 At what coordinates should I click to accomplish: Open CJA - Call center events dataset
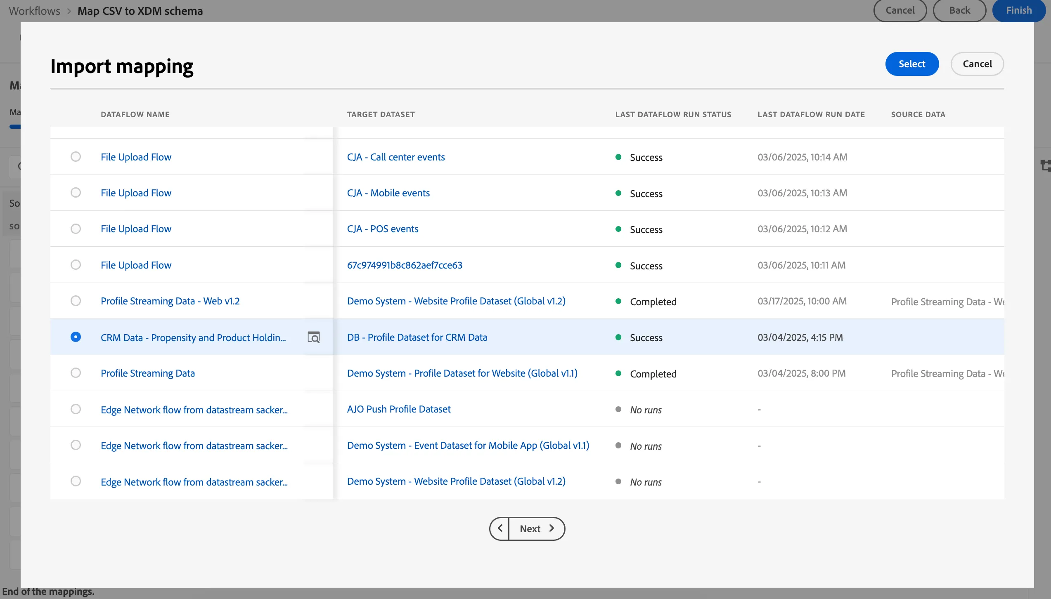(396, 157)
